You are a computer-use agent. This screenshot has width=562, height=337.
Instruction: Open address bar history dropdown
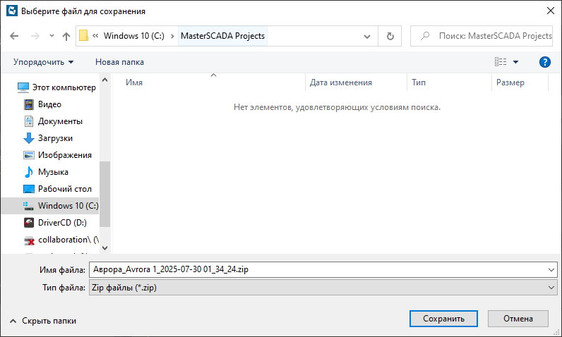pyautogui.click(x=367, y=36)
